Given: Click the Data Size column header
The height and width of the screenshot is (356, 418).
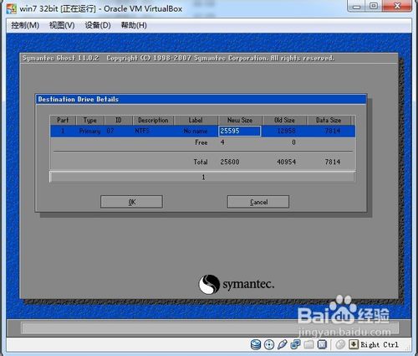Looking at the screenshot, I should [329, 120].
